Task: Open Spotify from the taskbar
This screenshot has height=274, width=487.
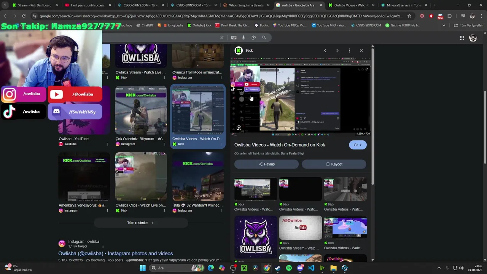Action: click(289, 268)
